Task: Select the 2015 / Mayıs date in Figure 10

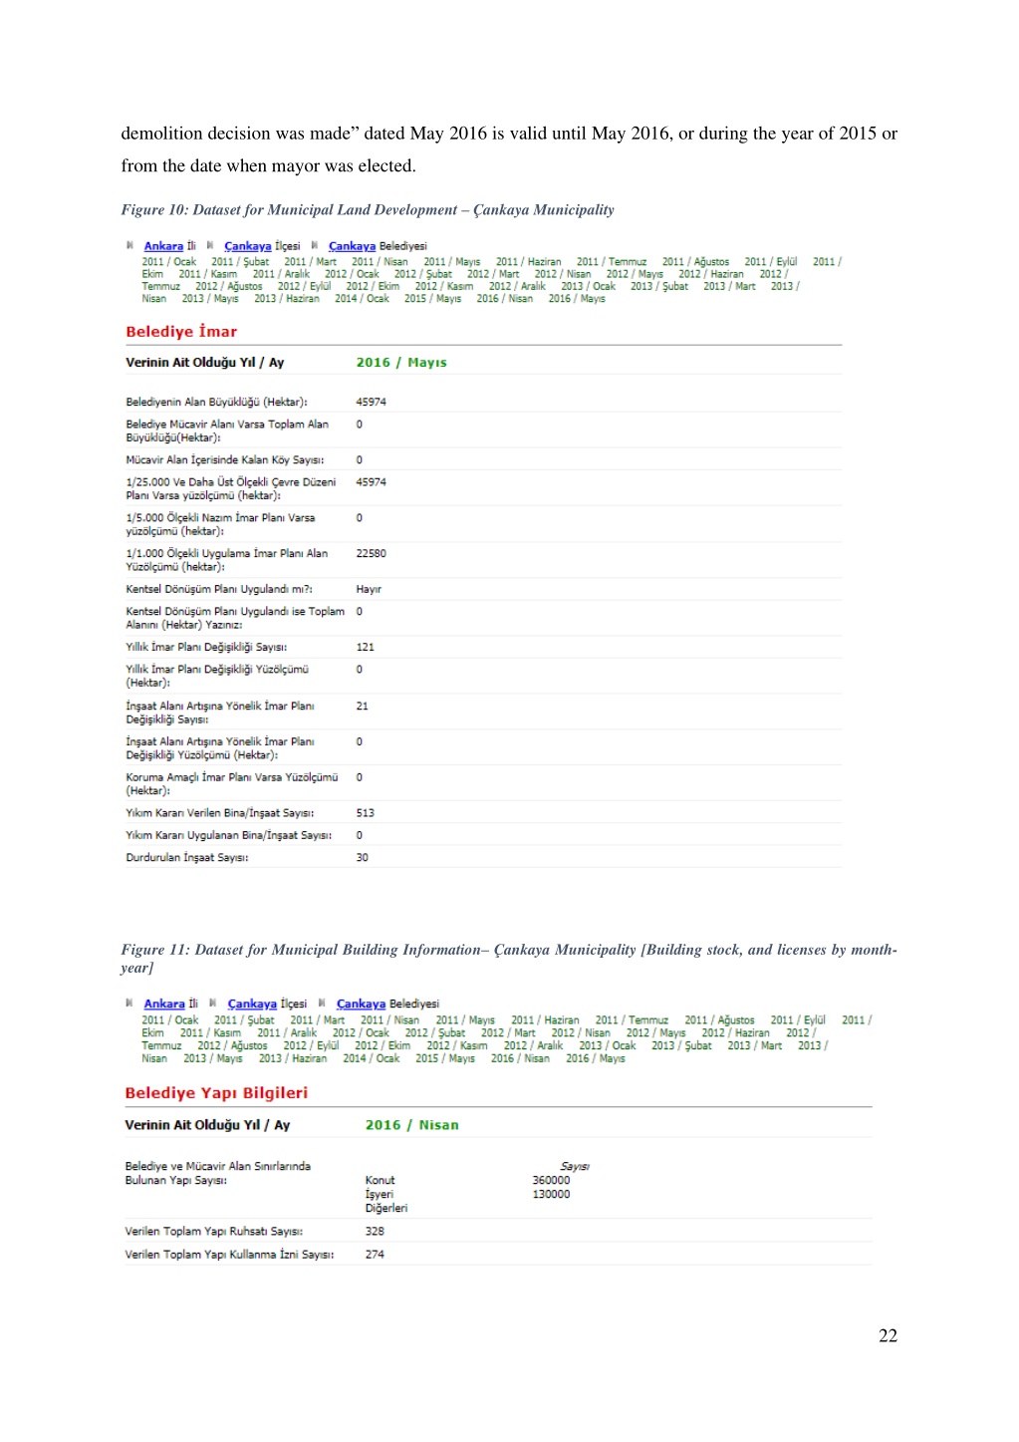Action: (x=432, y=298)
